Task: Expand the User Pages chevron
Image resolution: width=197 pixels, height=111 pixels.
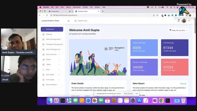Action: point(59,75)
